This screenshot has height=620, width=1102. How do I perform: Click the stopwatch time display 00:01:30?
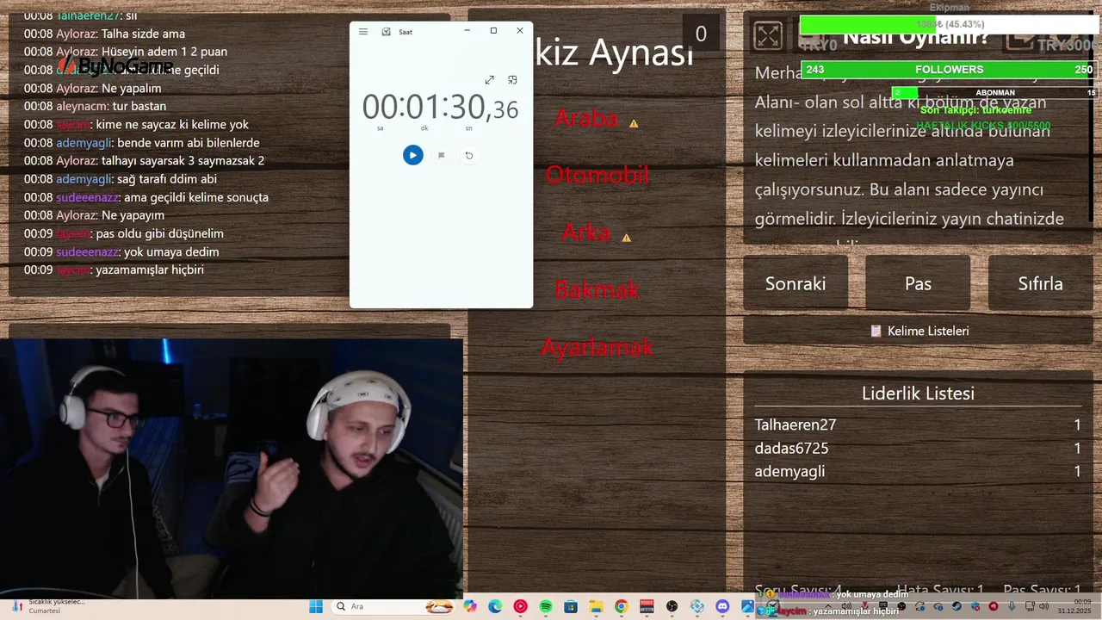[x=440, y=107]
